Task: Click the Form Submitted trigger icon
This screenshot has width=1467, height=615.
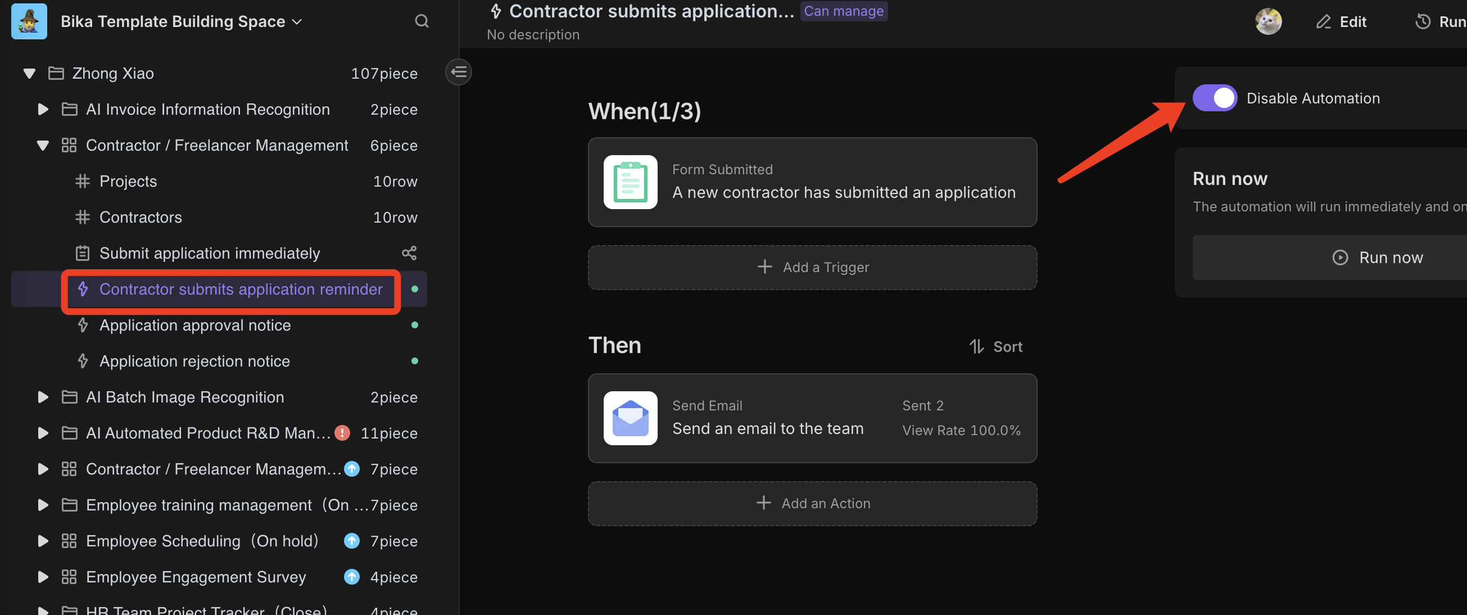Action: (x=631, y=182)
